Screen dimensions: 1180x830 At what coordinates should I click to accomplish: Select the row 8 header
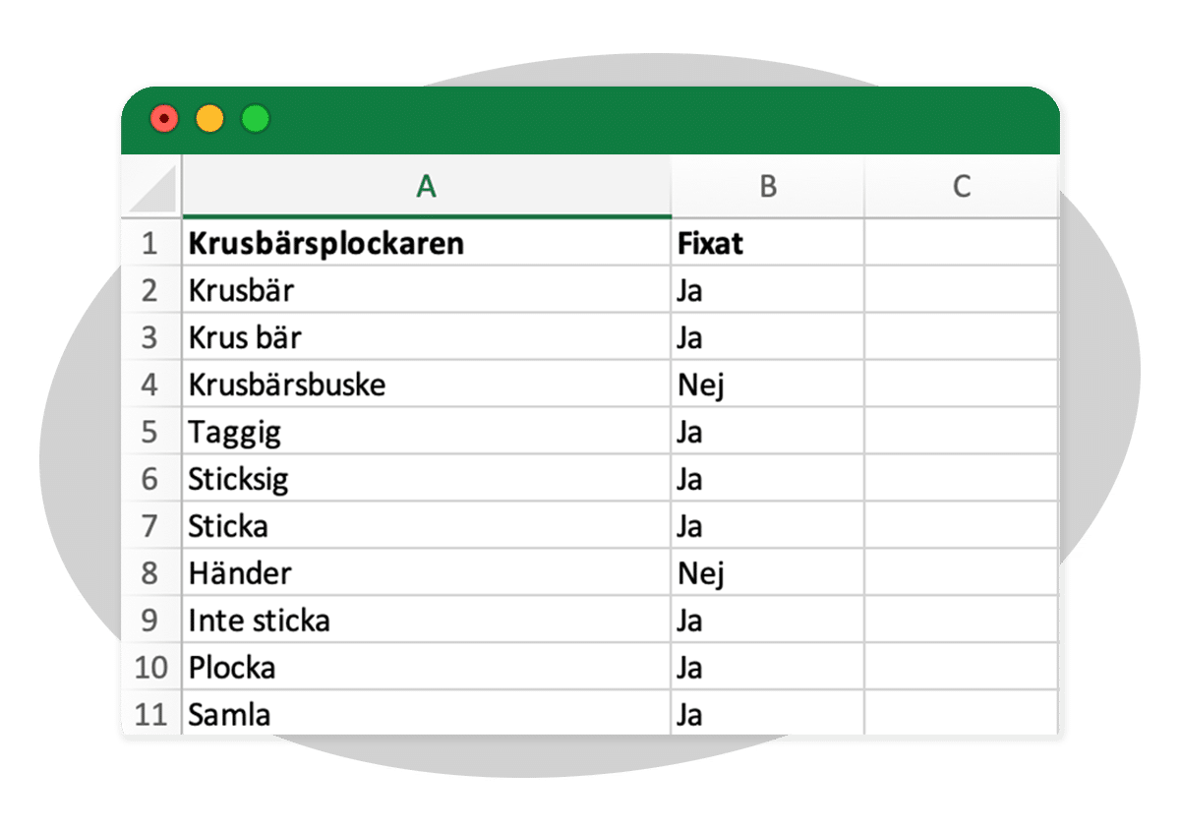pyautogui.click(x=151, y=573)
